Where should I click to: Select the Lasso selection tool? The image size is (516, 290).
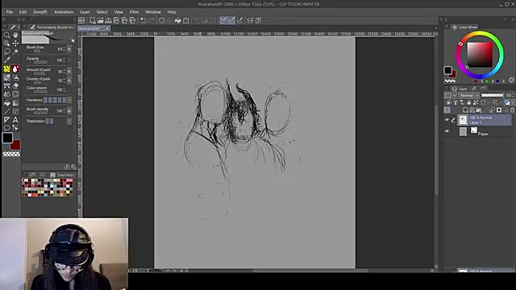click(x=6, y=52)
